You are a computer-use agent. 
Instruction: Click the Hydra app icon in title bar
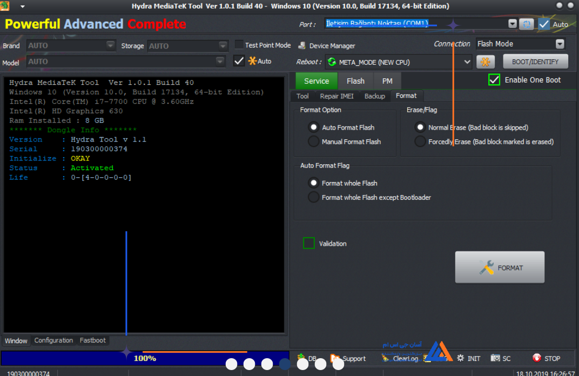(5, 6)
